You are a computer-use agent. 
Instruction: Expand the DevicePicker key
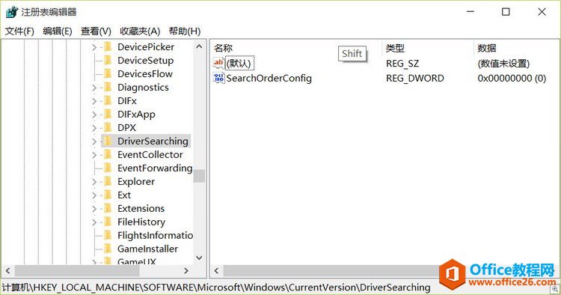[x=94, y=47]
